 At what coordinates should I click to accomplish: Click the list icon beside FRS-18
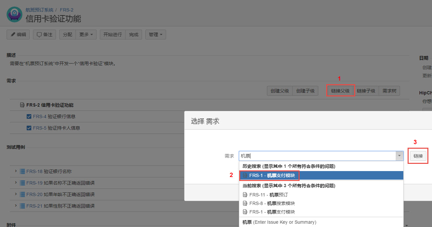[22, 171]
